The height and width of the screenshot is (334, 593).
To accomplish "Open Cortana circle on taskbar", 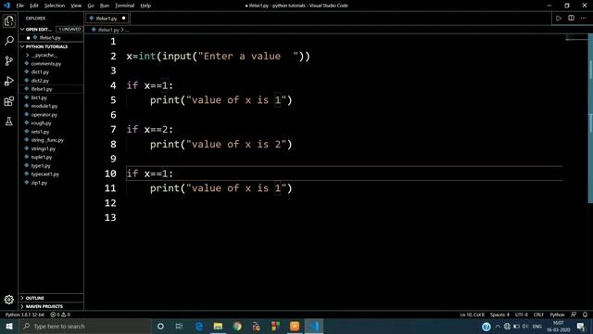I will point(160,326).
